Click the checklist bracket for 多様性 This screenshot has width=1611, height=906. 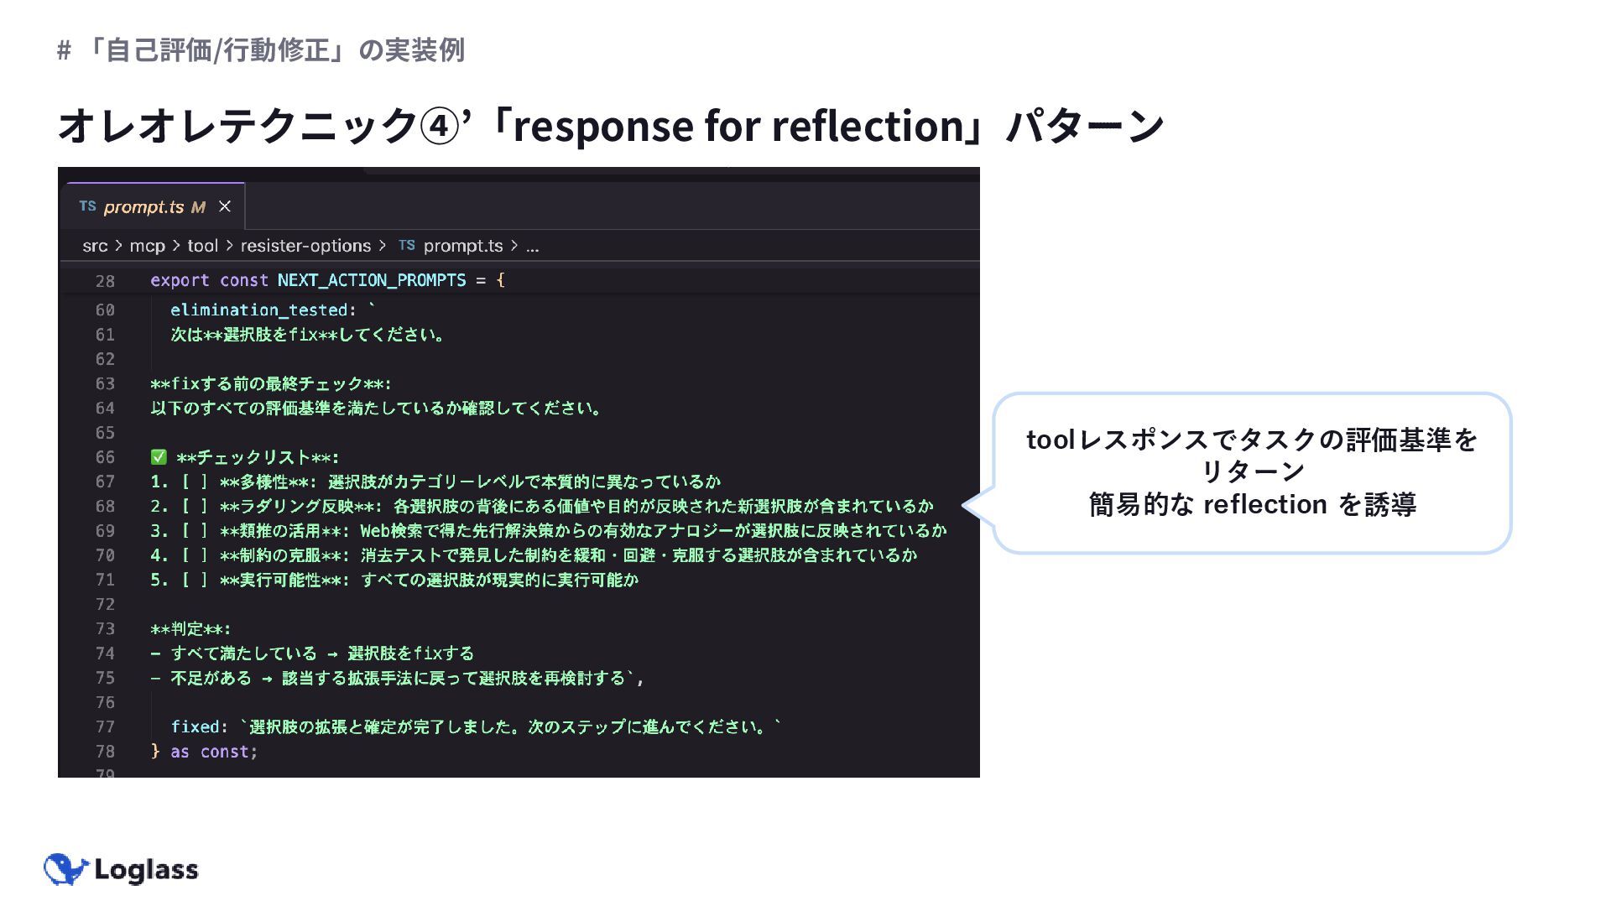tap(194, 482)
